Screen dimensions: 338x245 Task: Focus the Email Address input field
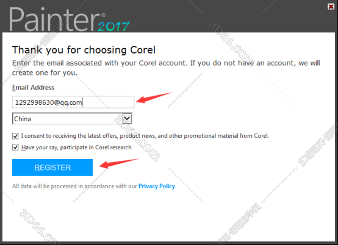(73, 102)
